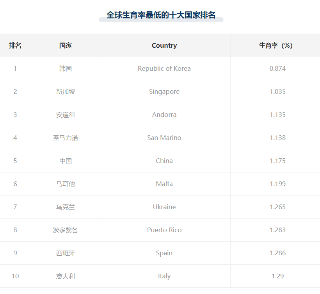The width and height of the screenshot is (320, 294).
Task: Select the Andorra cell
Action: (164, 115)
